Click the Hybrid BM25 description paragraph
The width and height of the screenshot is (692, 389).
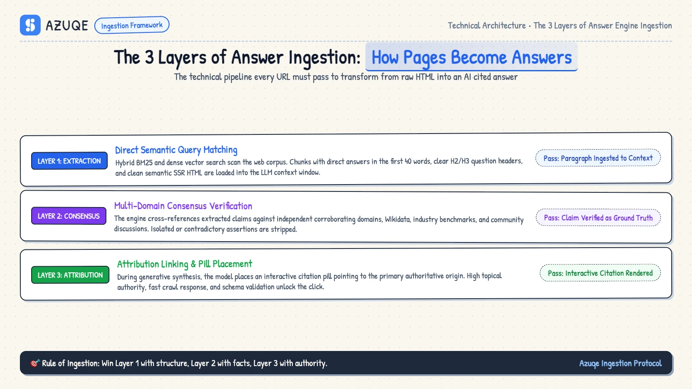(319, 167)
